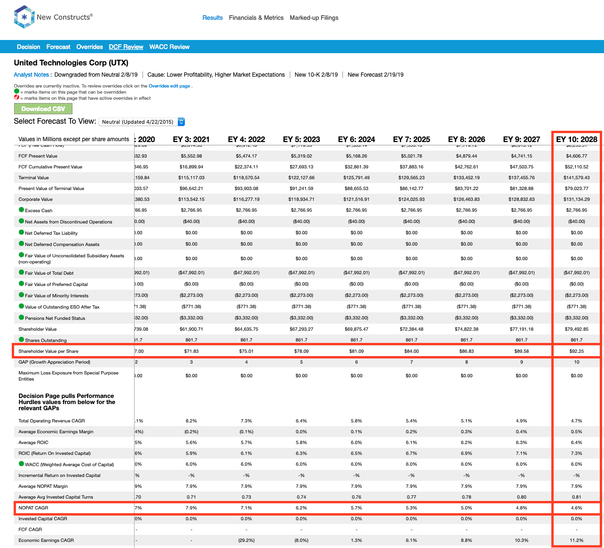Click the Economic Earnings CAGR row label
This screenshot has height=548, width=604.
pos(46,540)
